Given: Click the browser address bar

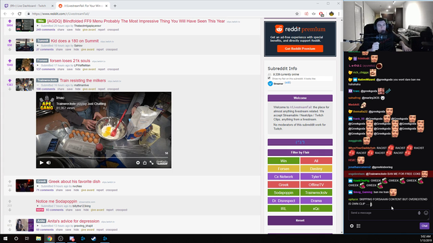Looking at the screenshot, I should pyautogui.click(x=160, y=13).
